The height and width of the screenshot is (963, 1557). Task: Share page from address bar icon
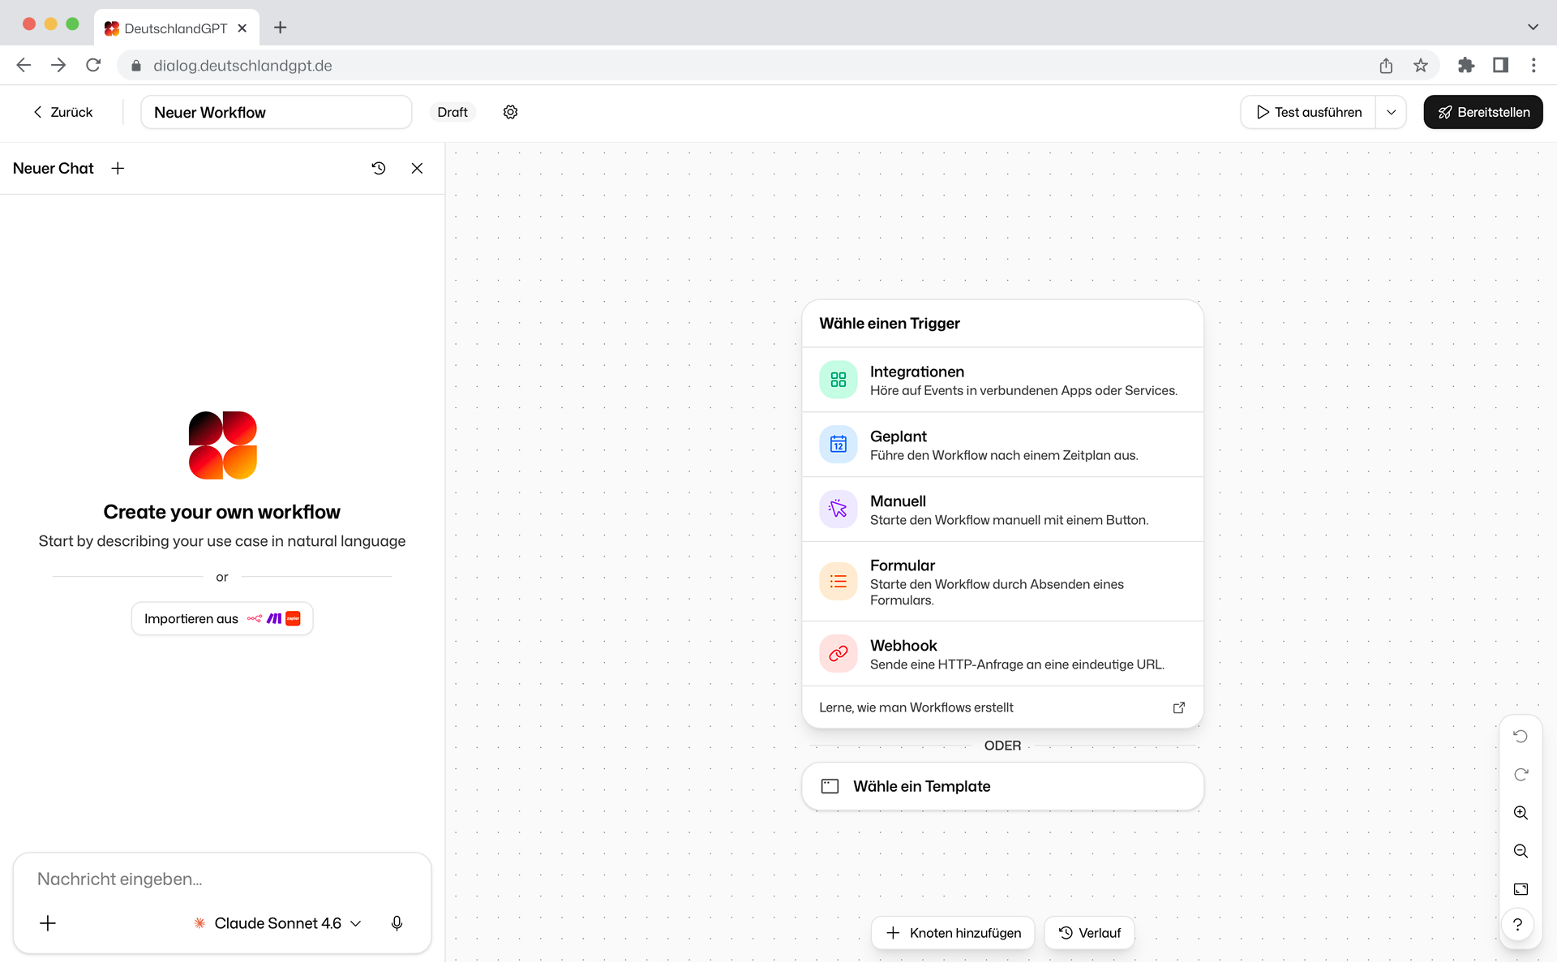coord(1386,66)
